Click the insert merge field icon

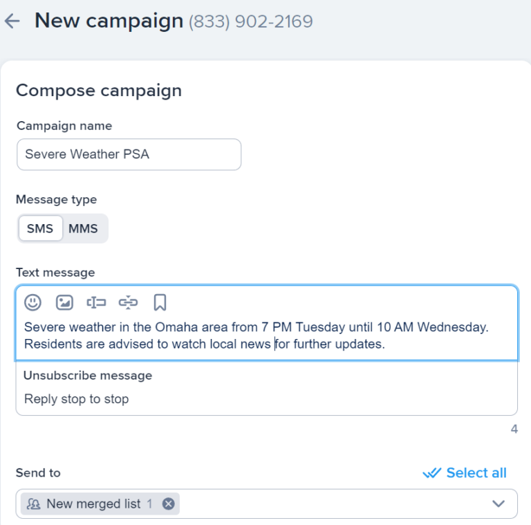tap(96, 302)
